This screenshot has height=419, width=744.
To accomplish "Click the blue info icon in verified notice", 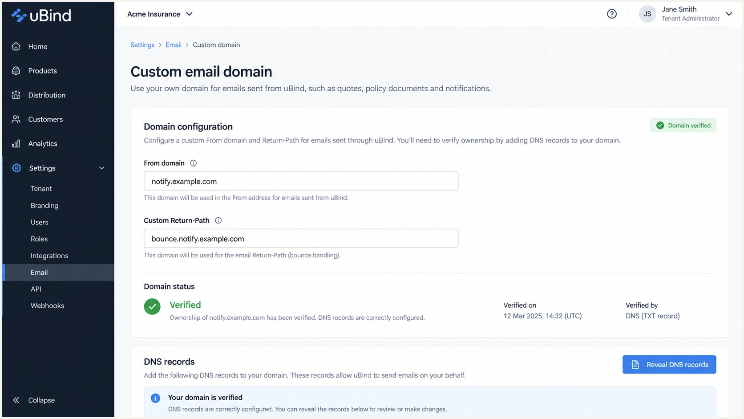I will (155, 398).
